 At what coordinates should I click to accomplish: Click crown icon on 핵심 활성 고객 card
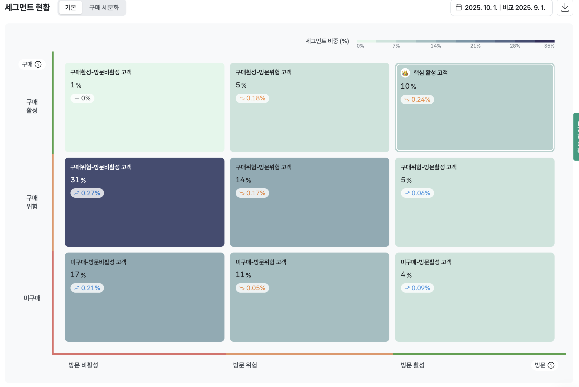(x=405, y=73)
